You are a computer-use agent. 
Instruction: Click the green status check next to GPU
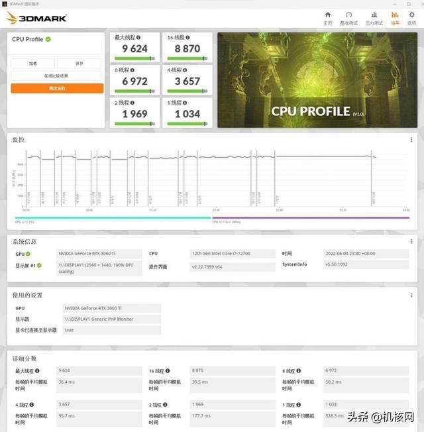pos(28,253)
